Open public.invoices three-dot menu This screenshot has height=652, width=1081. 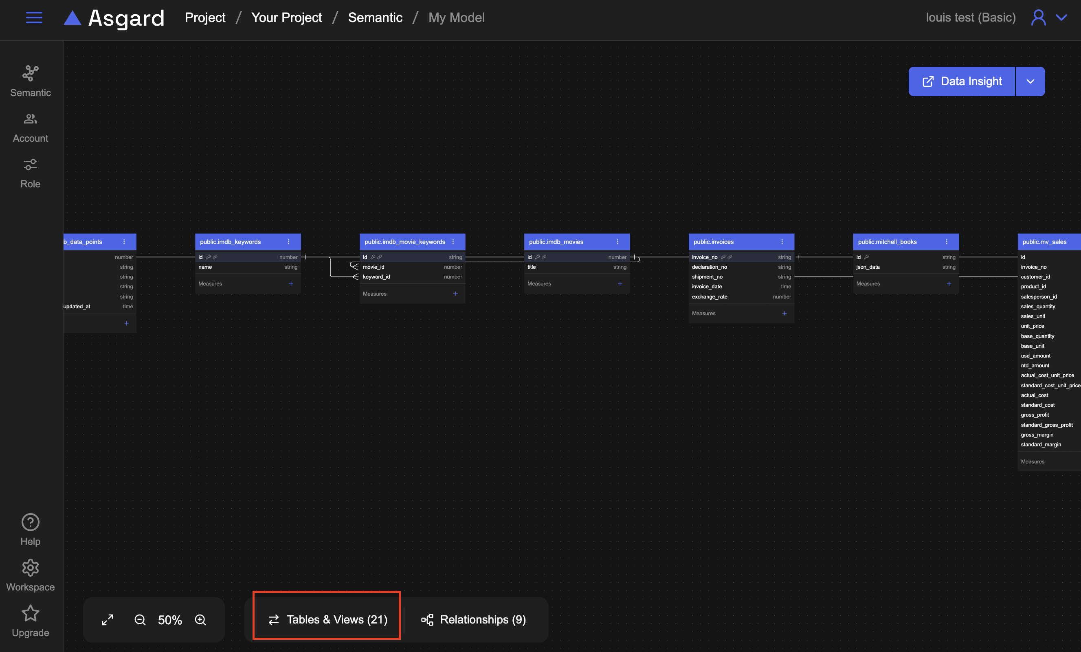coord(782,242)
